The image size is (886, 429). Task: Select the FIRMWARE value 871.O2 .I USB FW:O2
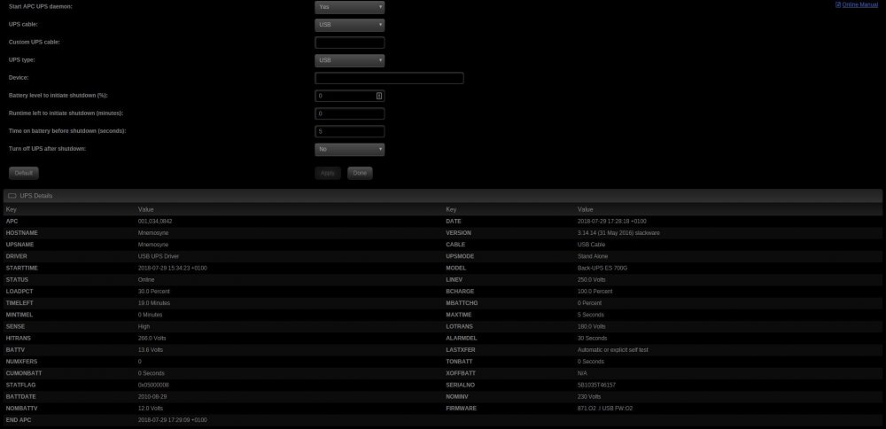tap(605, 408)
